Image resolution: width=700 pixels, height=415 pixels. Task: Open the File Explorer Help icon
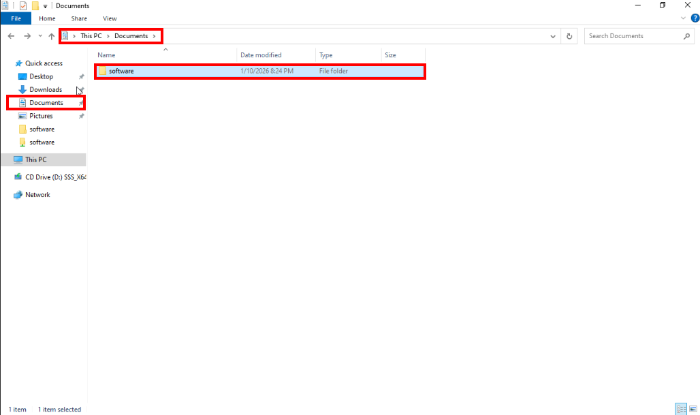click(x=695, y=18)
